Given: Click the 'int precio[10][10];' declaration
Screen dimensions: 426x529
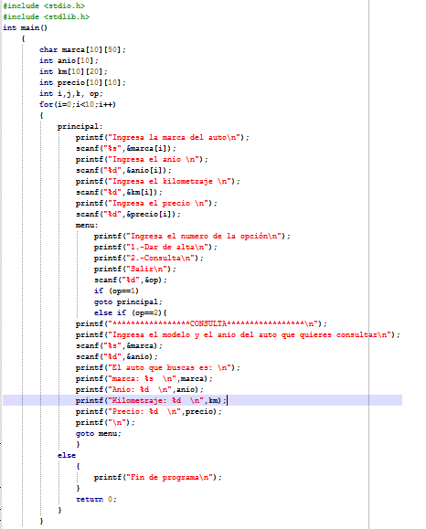Looking at the screenshot, I should point(82,82).
